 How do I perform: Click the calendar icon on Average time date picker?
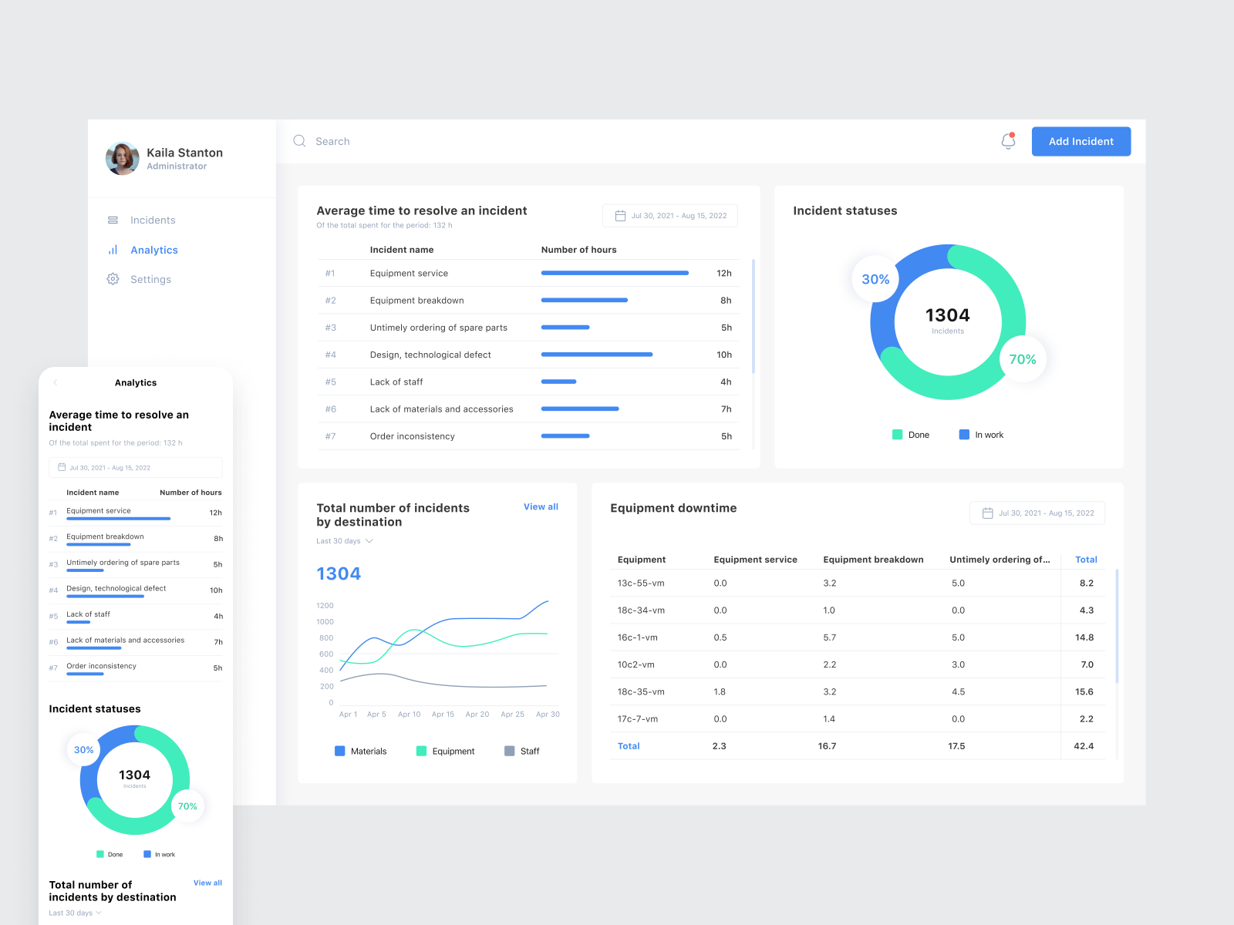point(620,215)
